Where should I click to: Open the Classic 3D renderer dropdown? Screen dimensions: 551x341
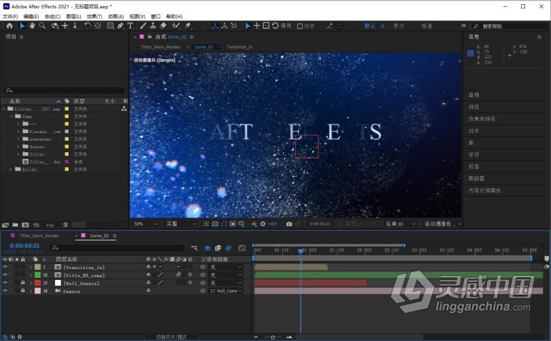coord(400,224)
